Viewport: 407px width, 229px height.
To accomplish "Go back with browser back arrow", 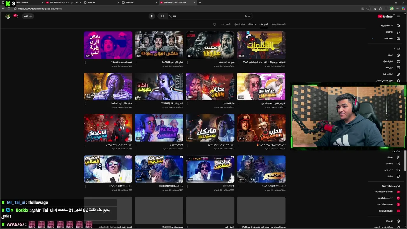I will point(3,9).
